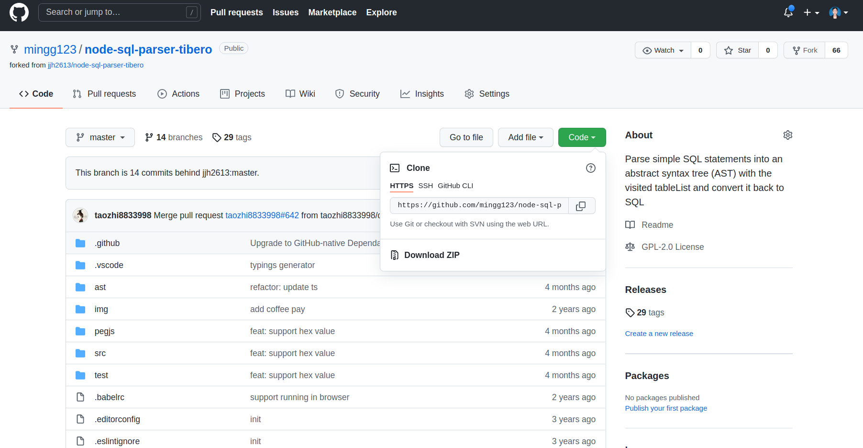Switch to the Wiki tab
The height and width of the screenshot is (448, 863).
click(300, 94)
